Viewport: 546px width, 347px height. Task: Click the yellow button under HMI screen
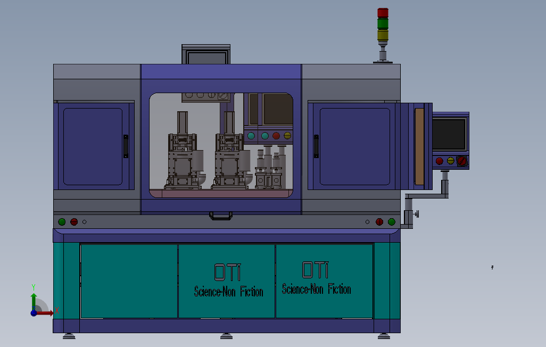coord(451,161)
